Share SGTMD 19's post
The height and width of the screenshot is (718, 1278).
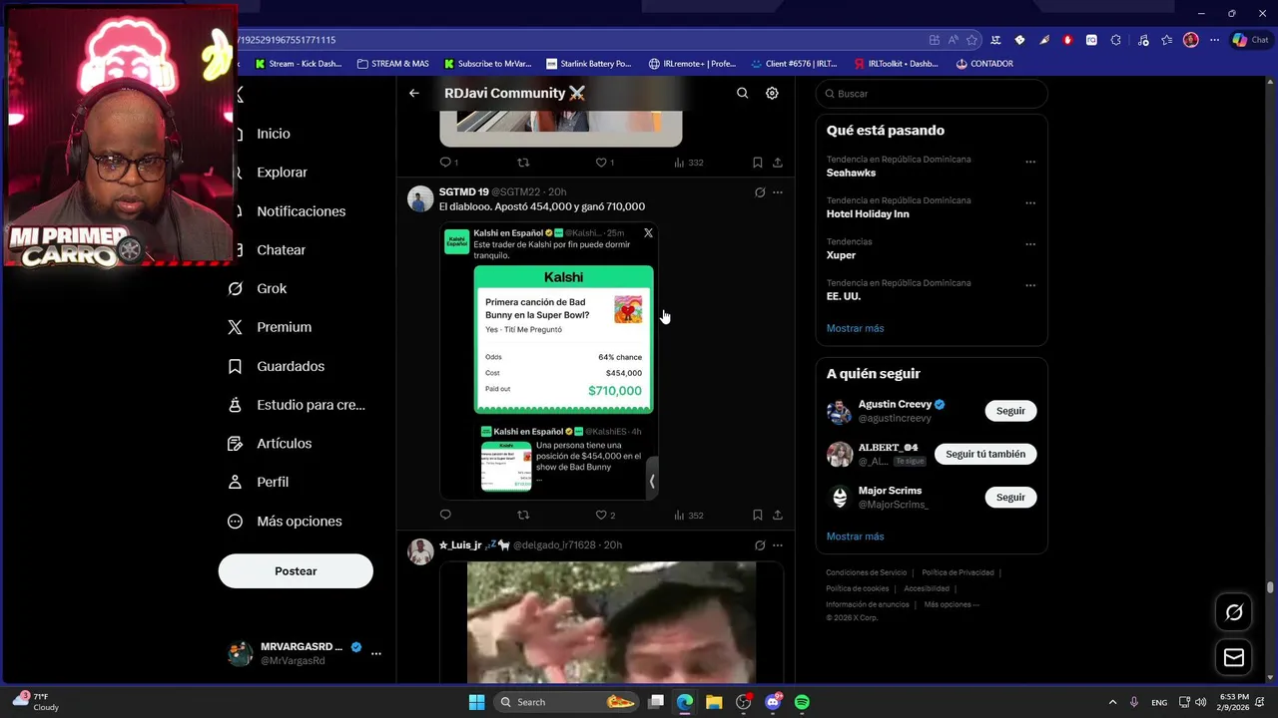pos(778,516)
